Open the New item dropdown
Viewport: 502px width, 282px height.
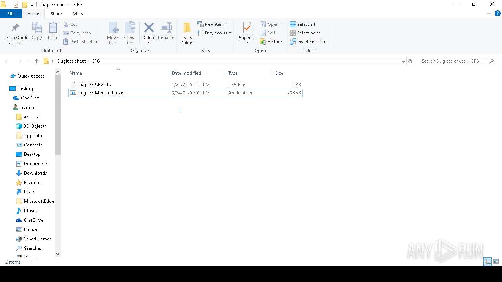coord(212,24)
